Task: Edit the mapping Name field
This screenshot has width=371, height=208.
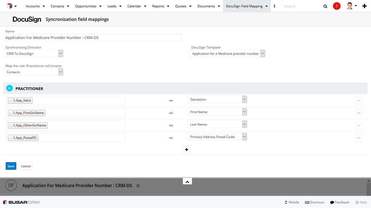Action: pyautogui.click(x=93, y=38)
